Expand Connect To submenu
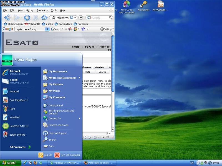Viewport: 222px width, 166px height. pyautogui.click(x=79, y=118)
